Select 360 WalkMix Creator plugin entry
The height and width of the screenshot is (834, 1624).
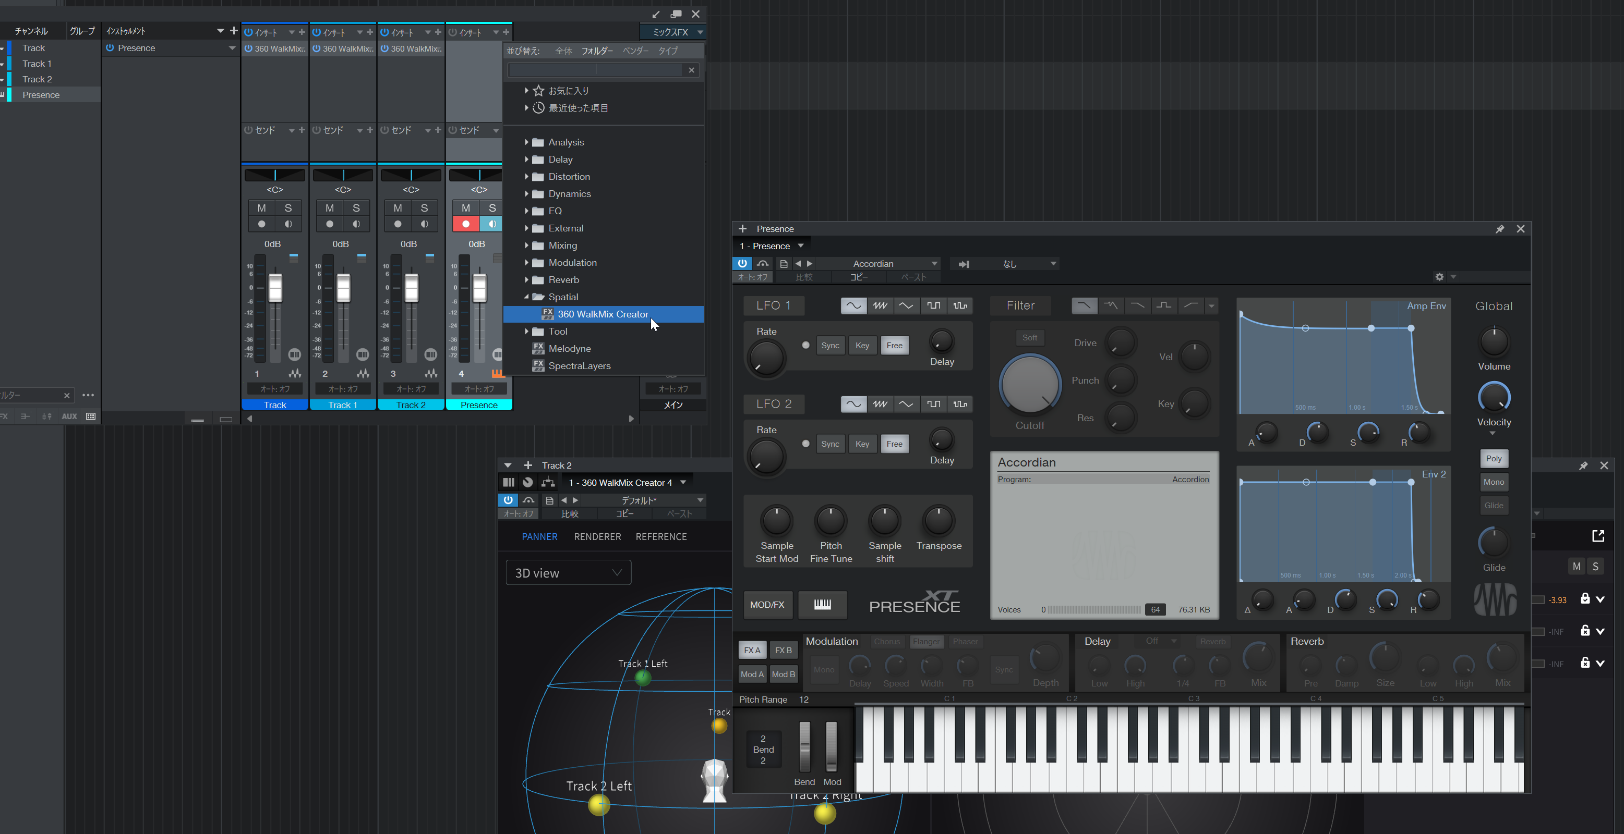click(x=603, y=314)
